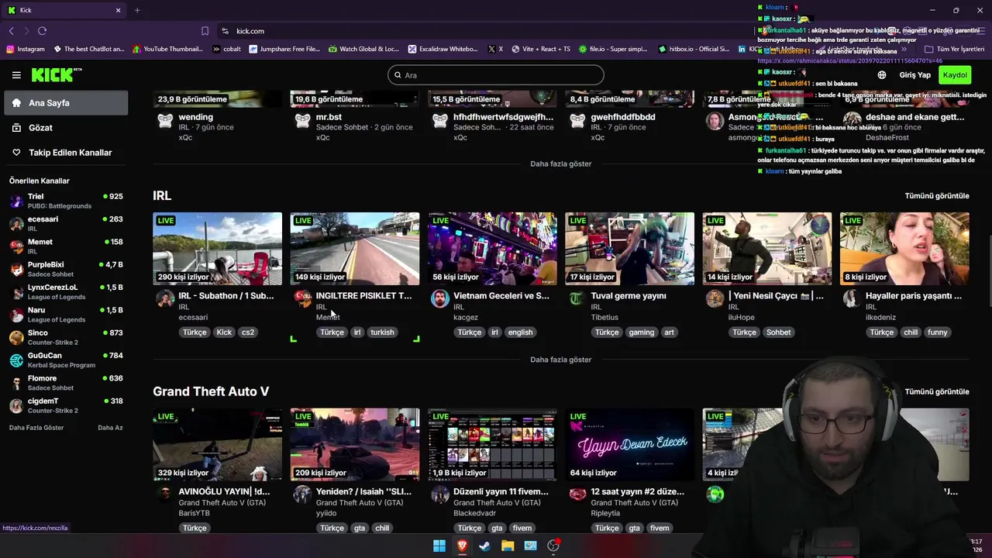The height and width of the screenshot is (558, 992).
Task: Open the hamburger sidebar menu
Action: (16, 75)
